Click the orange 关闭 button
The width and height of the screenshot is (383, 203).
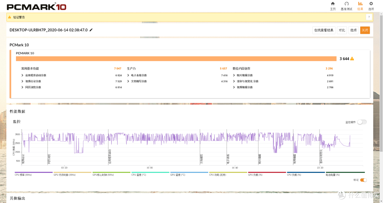click(x=365, y=30)
